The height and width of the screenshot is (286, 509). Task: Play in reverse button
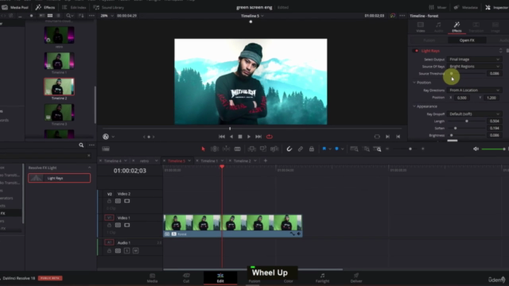(231, 137)
